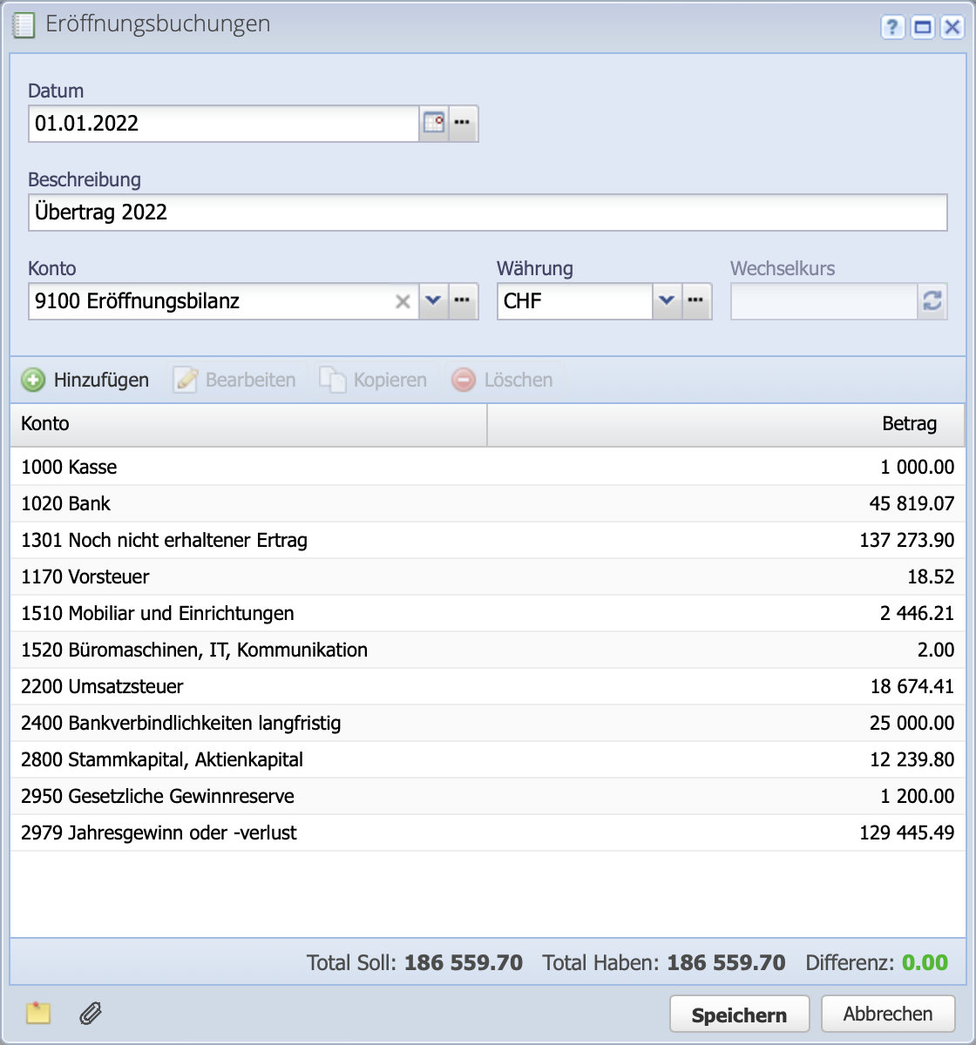Save with the Speichern button

(x=739, y=1015)
